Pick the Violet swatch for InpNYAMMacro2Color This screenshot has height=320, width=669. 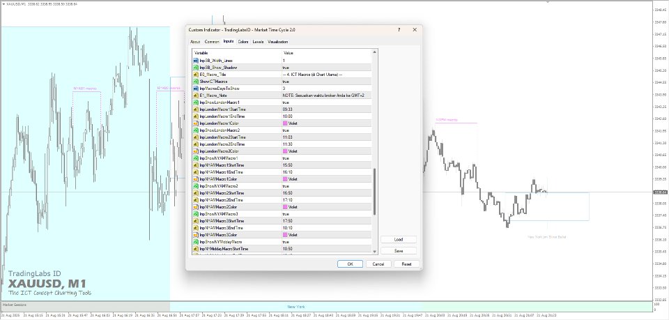pos(285,207)
